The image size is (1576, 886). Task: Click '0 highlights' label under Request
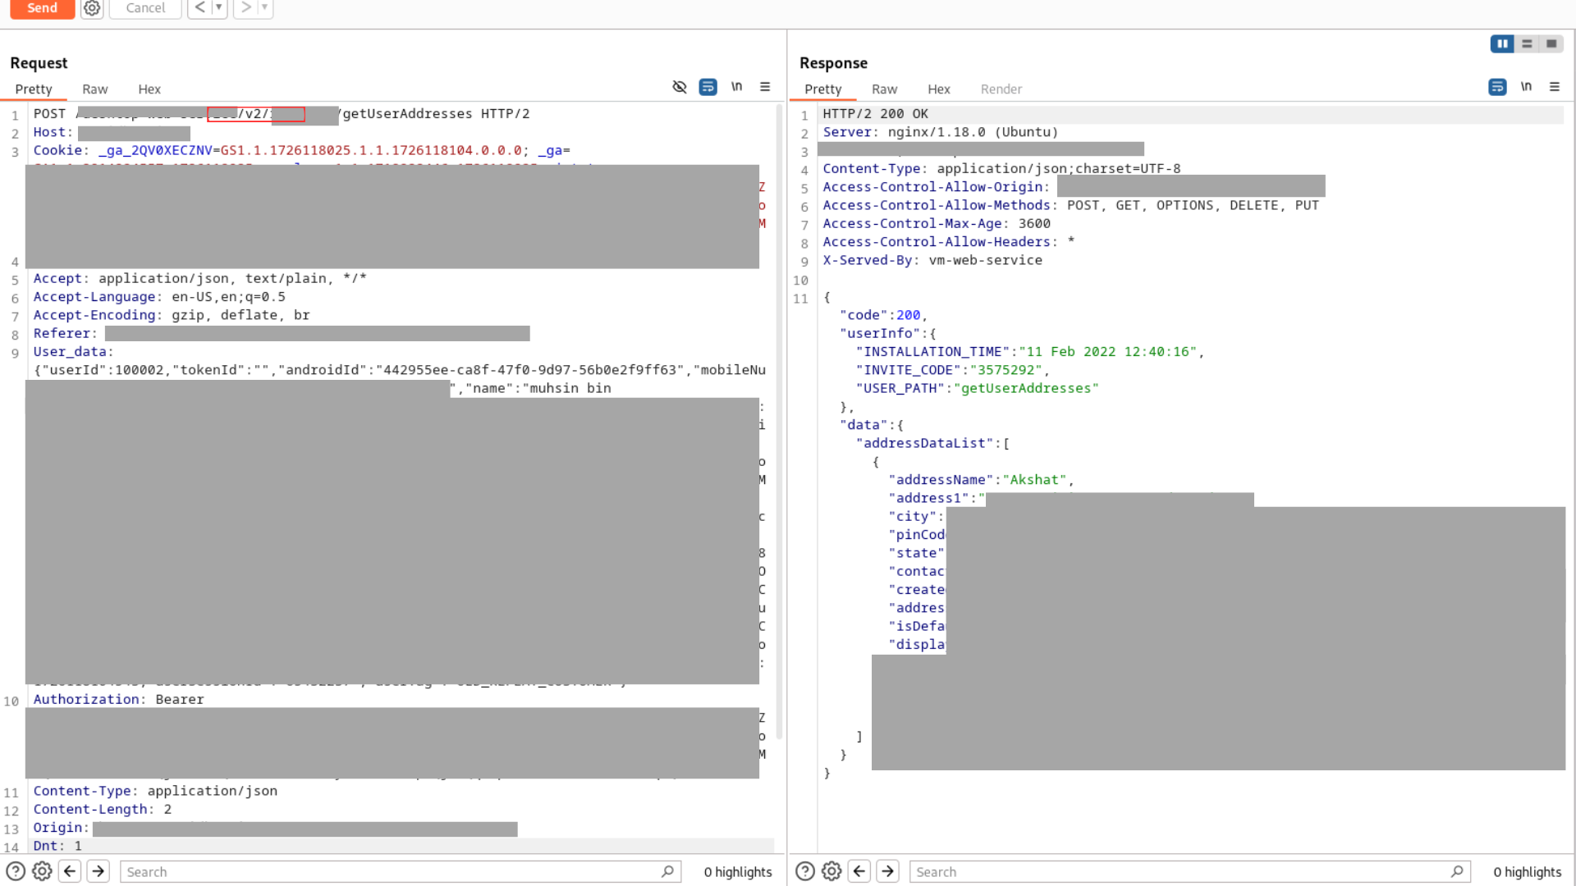(x=738, y=872)
